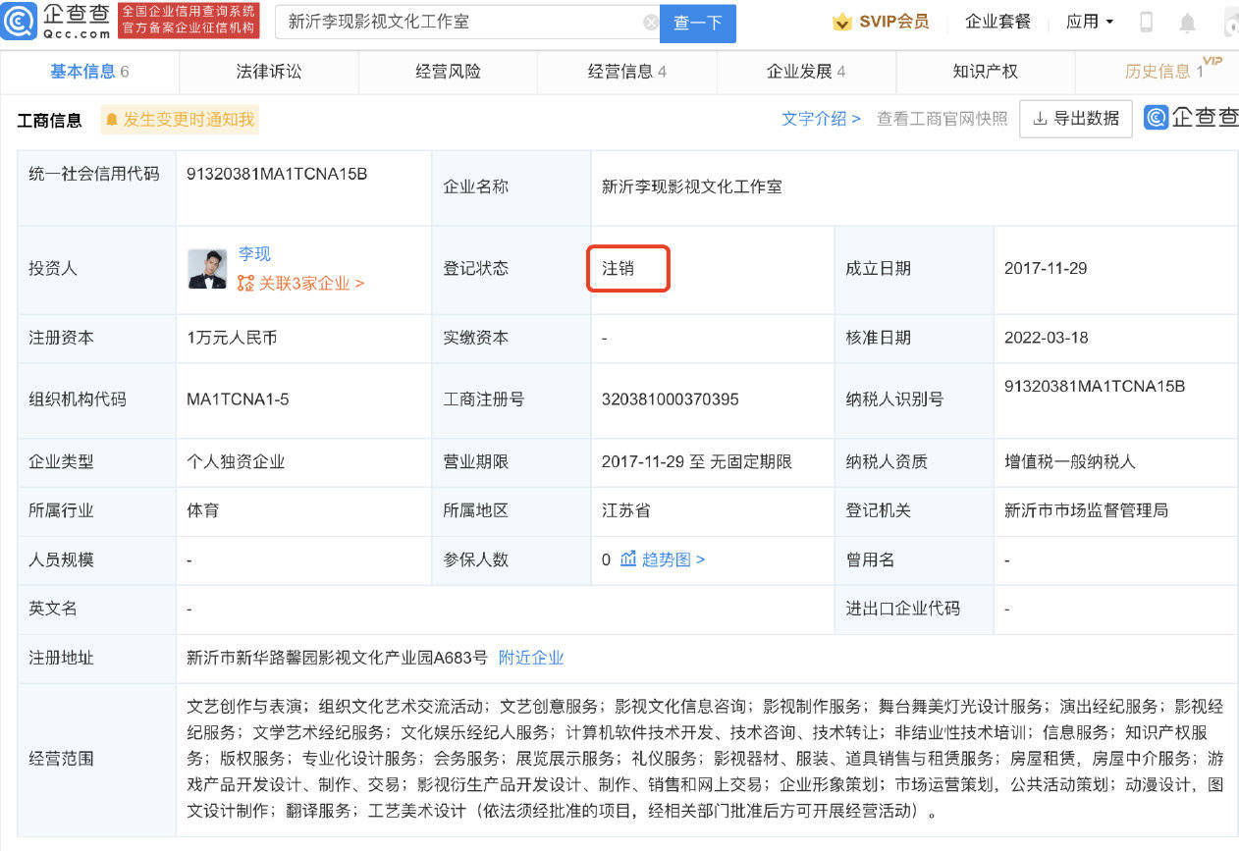Click establishment date 2017-11-29 value
This screenshot has height=851, width=1239.
pos(1046,268)
